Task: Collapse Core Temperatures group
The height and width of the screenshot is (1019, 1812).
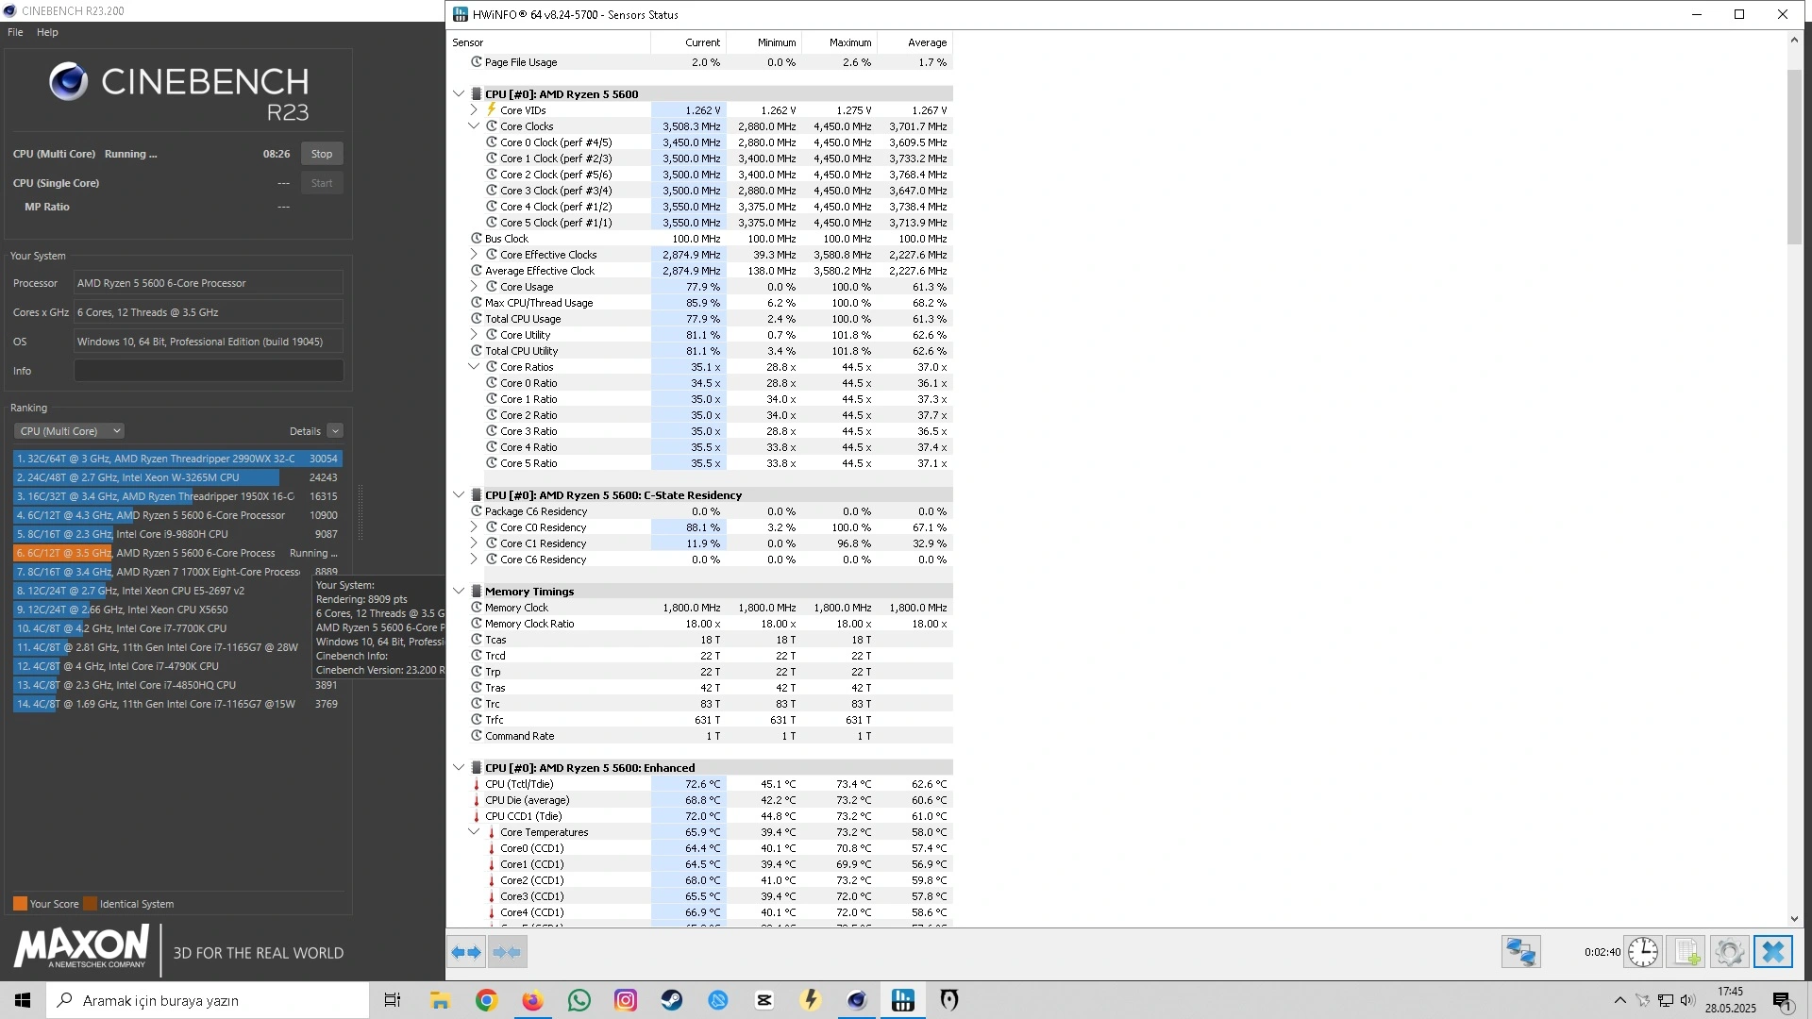Action: coord(474,832)
